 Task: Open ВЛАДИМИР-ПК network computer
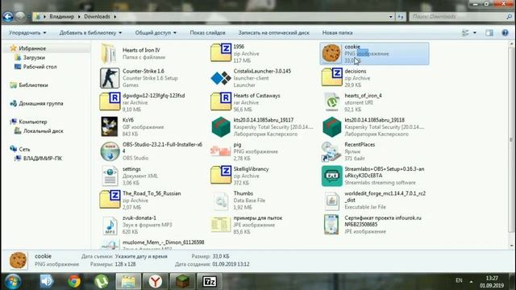[43, 159]
